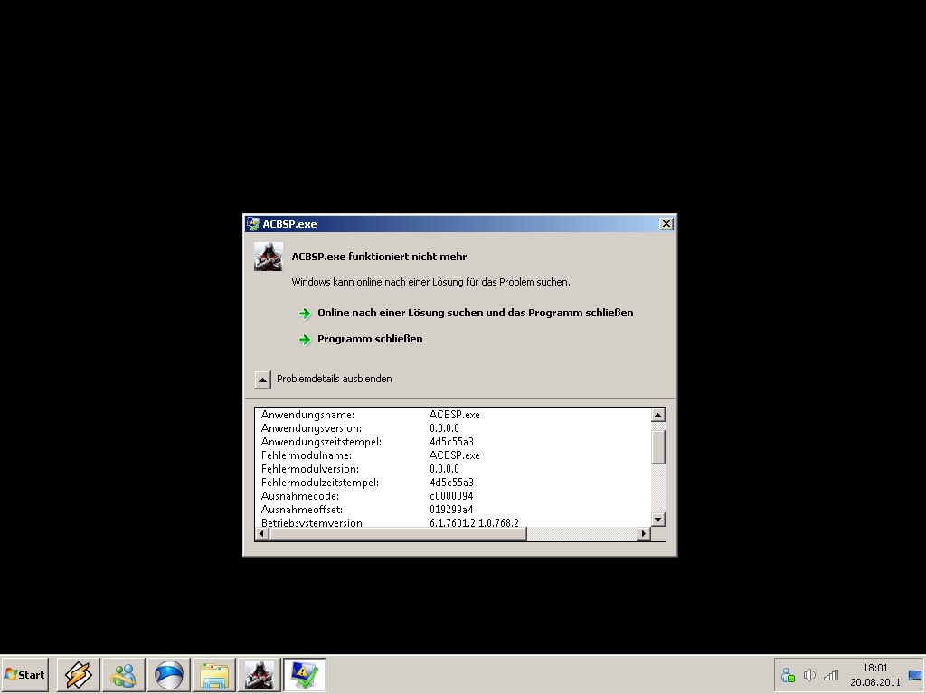The width and height of the screenshot is (926, 694).
Task: Select the Fehlermodulname: label
Action: 307,455
